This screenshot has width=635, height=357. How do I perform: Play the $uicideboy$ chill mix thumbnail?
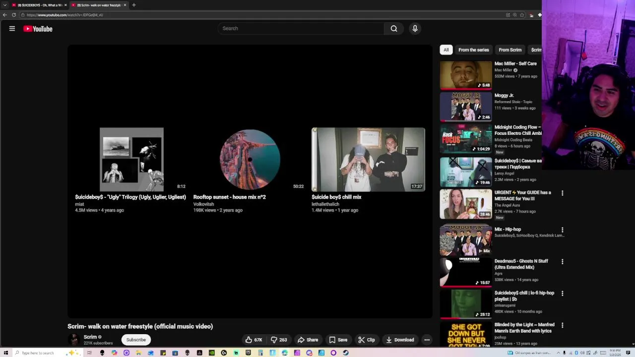368,160
